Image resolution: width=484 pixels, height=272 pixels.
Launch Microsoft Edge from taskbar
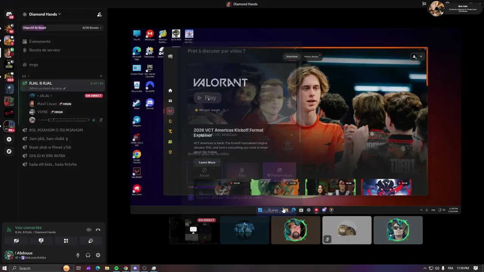tap(98, 268)
